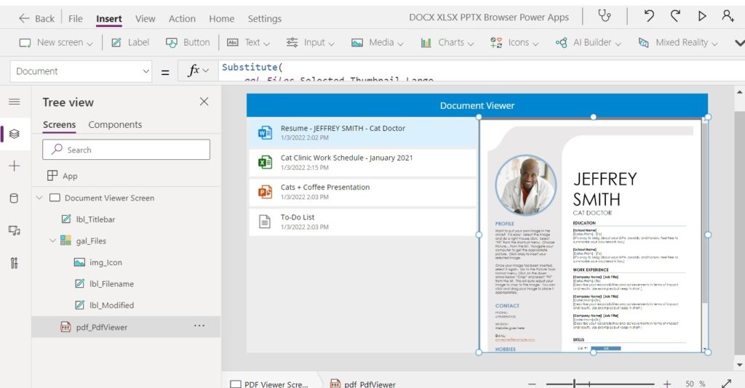Viewport: 745px width, 388px height.
Task: Click the zoom slider at the bottom
Action: [x=599, y=383]
